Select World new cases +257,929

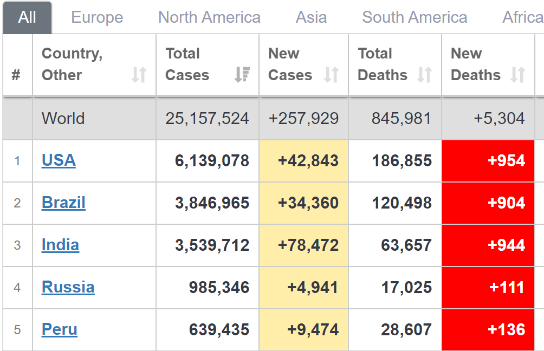pyautogui.click(x=303, y=118)
